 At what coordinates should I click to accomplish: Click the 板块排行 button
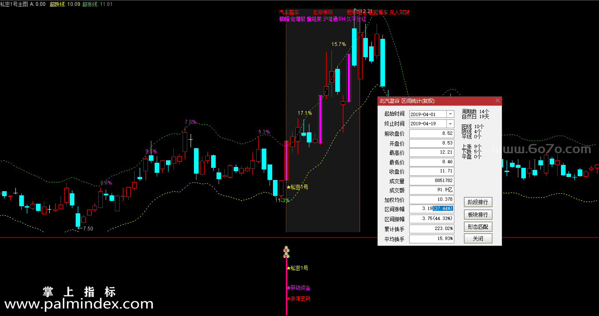point(478,215)
